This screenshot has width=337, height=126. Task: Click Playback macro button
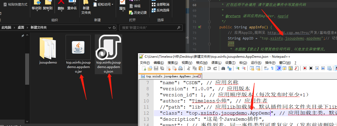click(x=317, y=68)
